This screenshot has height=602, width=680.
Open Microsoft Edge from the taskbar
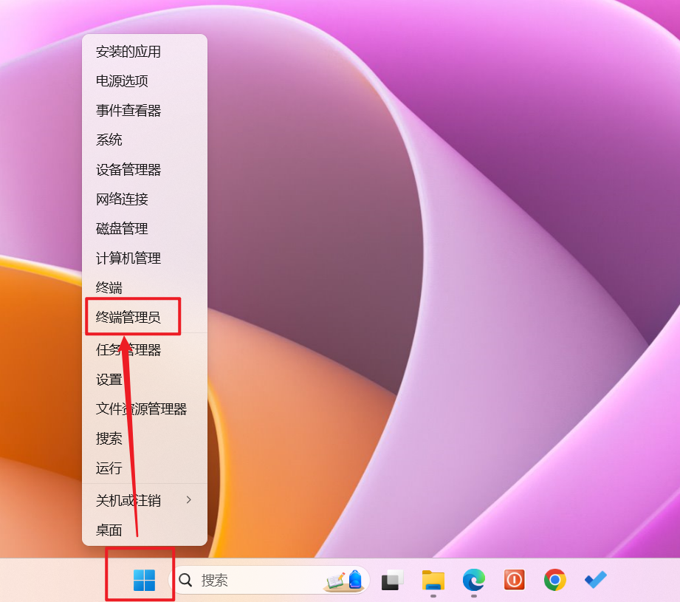(473, 580)
